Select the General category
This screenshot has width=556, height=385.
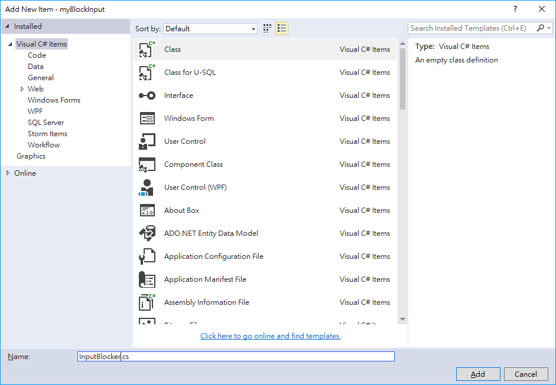[x=41, y=78]
